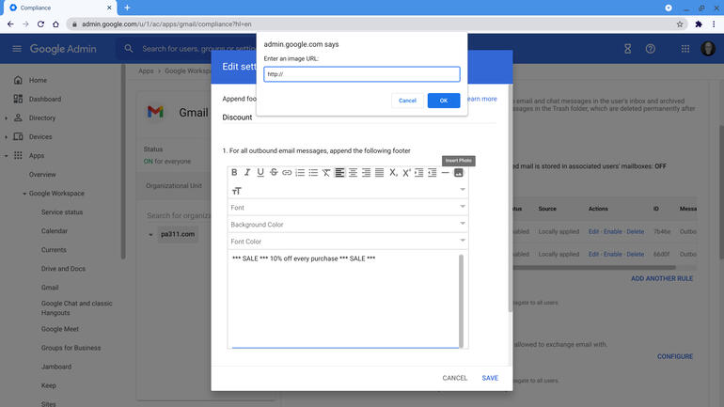724x407 pixels.
Task: Click into the footer text editing area
Action: click(x=343, y=299)
